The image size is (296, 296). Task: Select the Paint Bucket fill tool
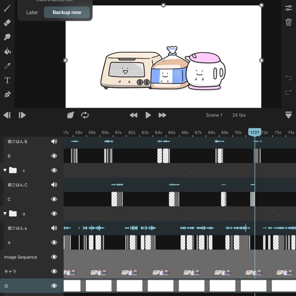(x=7, y=51)
